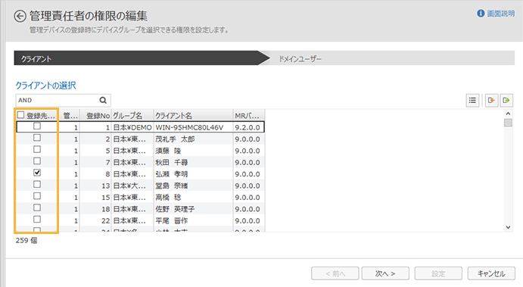The image size is (523, 287).
Task: Click the 次へ > button
Action: (x=385, y=273)
